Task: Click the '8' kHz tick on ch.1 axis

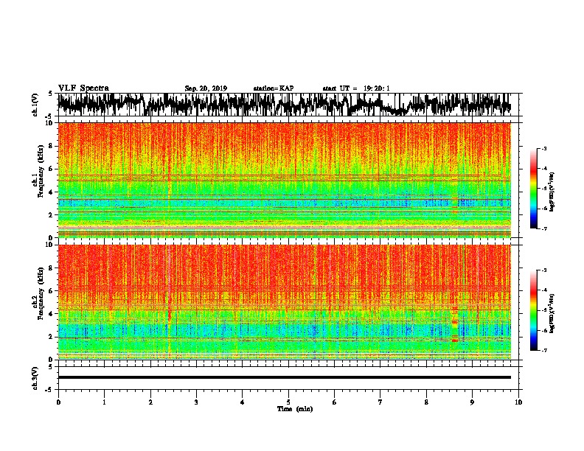Action: (x=52, y=146)
